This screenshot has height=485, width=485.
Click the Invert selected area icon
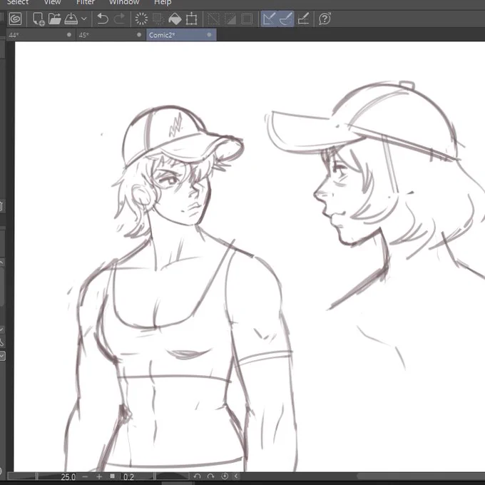point(230,19)
